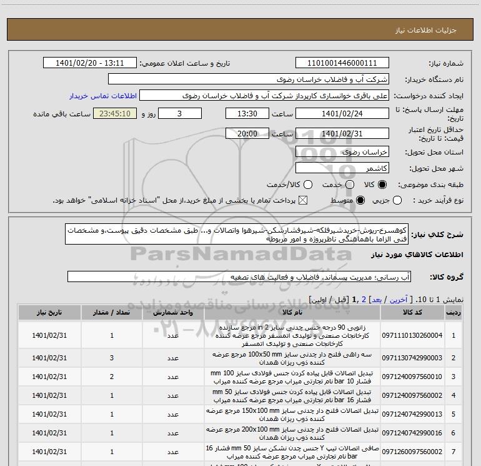
Task: Click the ردیف column header
Action: tap(454, 312)
